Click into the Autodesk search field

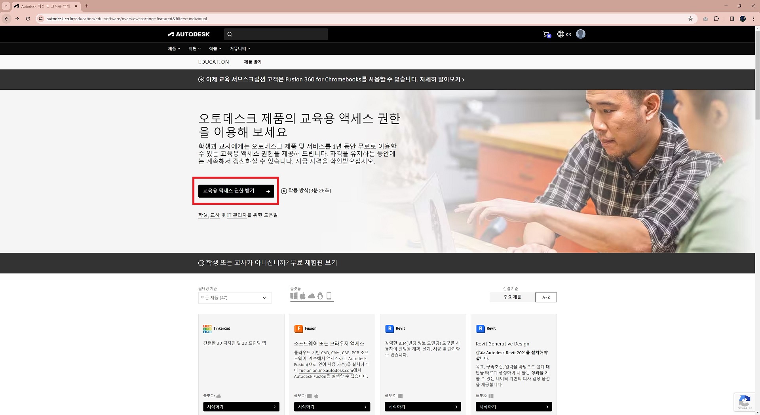click(276, 34)
